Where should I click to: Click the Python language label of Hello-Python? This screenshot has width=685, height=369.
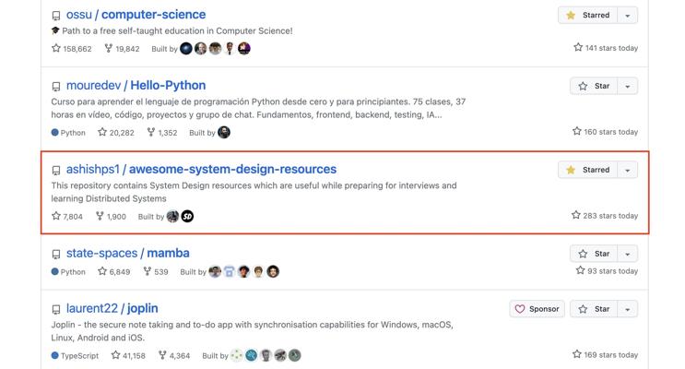68,133
